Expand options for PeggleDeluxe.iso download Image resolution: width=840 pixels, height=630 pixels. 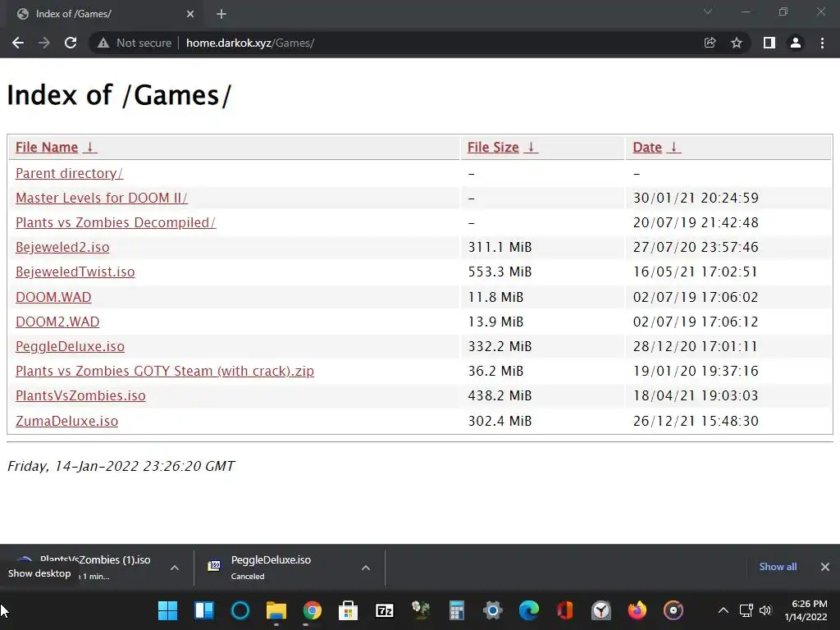(x=366, y=568)
